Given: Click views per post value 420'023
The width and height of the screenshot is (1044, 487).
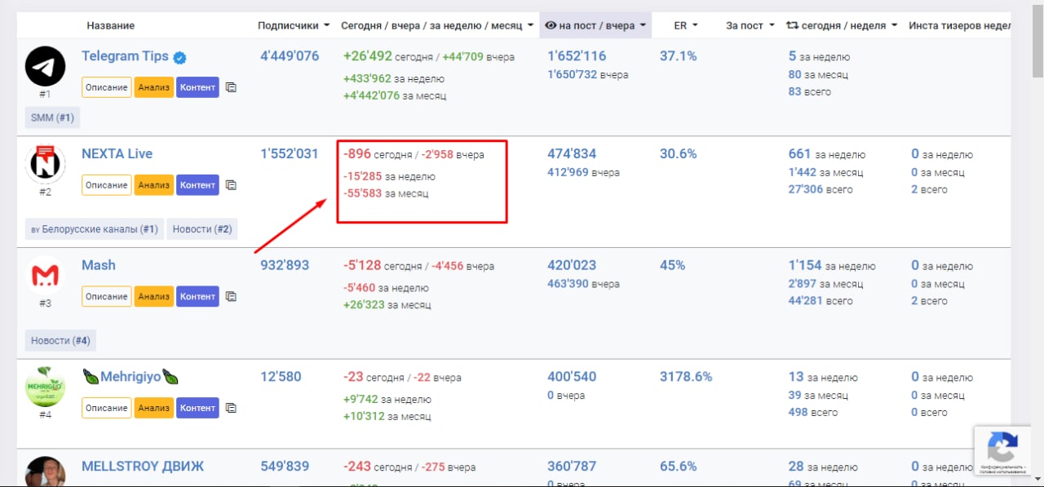Looking at the screenshot, I should [572, 265].
